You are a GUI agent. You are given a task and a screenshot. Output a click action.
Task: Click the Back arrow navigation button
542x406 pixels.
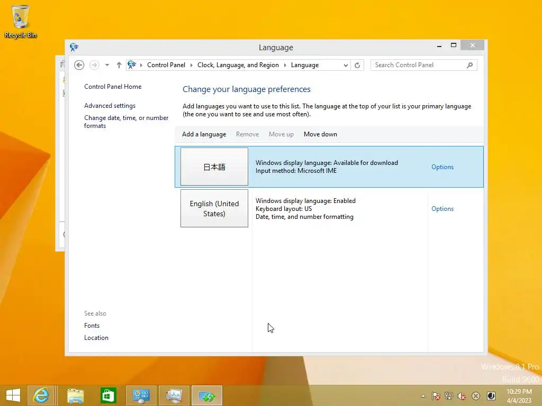click(x=79, y=65)
